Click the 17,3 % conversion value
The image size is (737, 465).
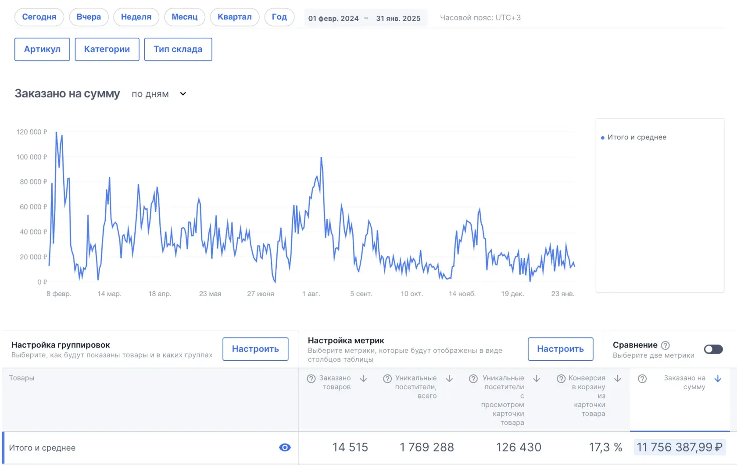[x=605, y=447]
